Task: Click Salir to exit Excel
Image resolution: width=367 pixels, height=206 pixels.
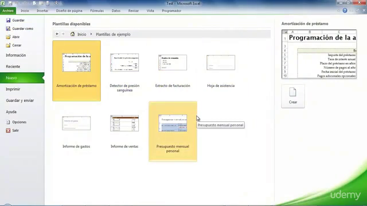Action: [13, 130]
